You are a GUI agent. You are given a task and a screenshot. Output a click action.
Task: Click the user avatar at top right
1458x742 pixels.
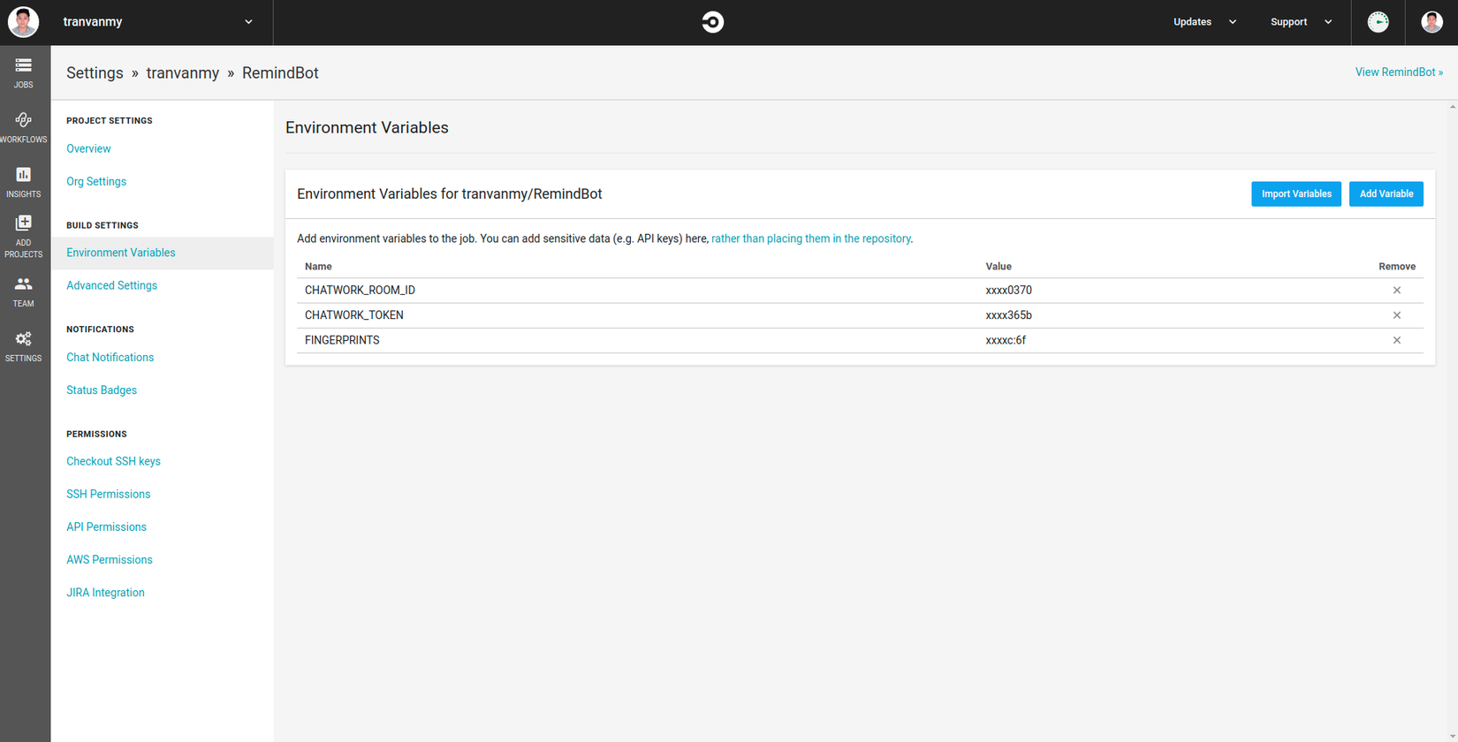[x=1431, y=22]
